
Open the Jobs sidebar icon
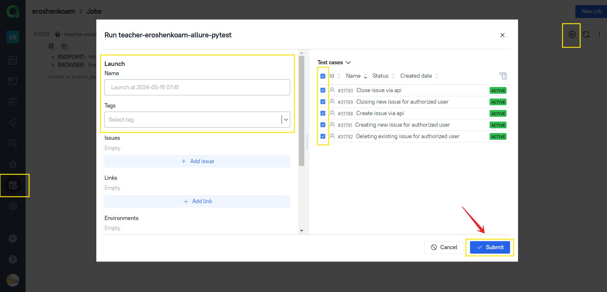[13, 185]
